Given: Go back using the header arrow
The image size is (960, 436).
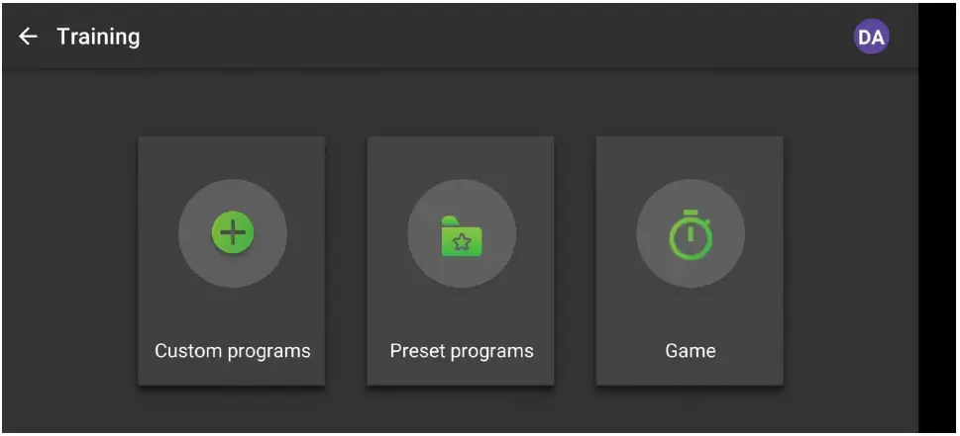Looking at the screenshot, I should click(x=28, y=37).
